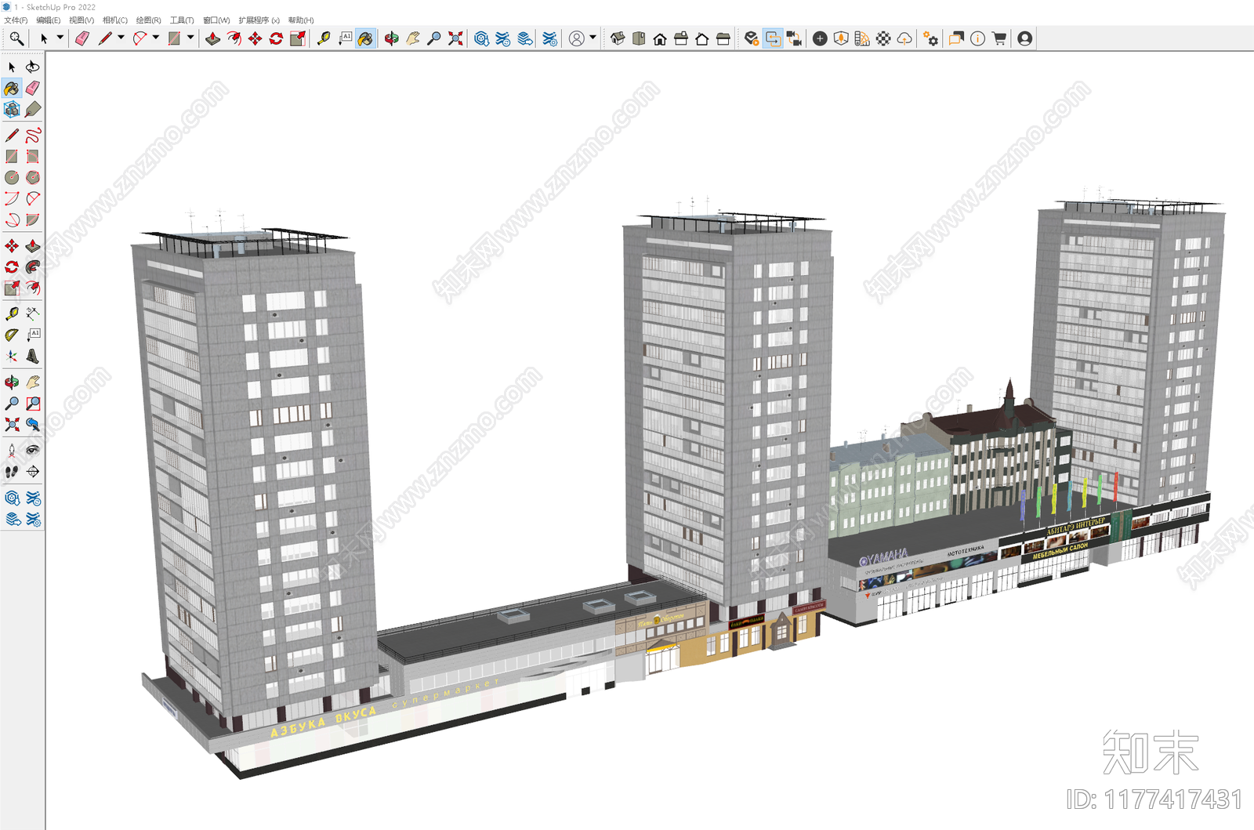The height and width of the screenshot is (830, 1254).
Task: Select the Follow Me tool
Action: tap(33, 267)
